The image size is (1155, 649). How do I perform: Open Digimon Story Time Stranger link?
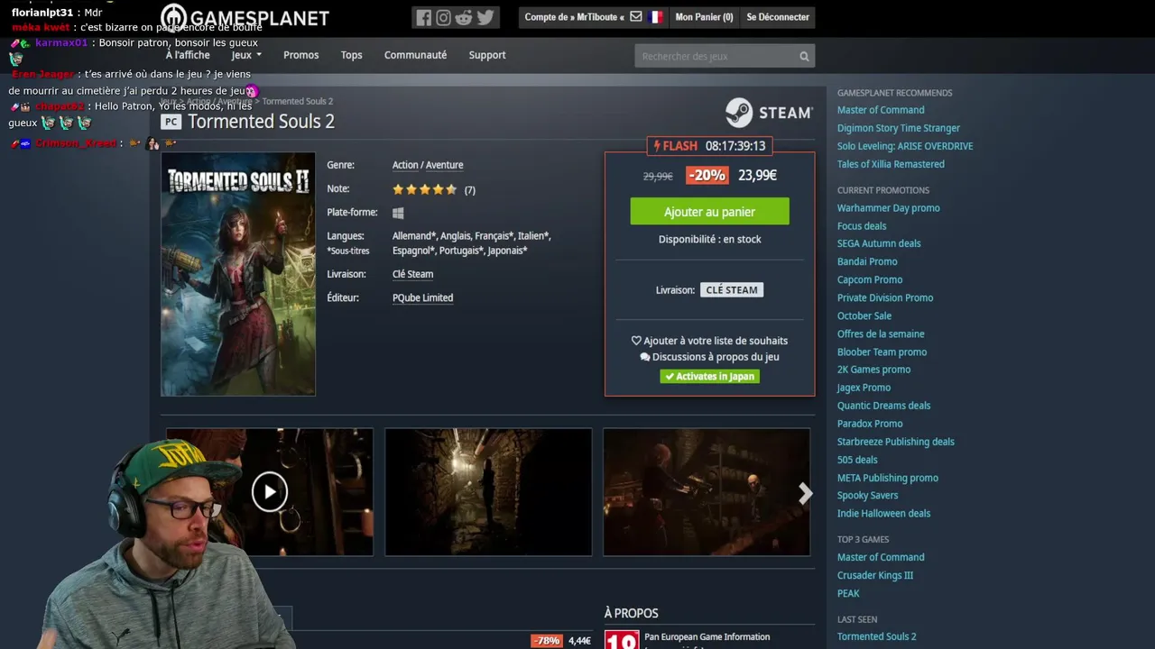pyautogui.click(x=899, y=128)
